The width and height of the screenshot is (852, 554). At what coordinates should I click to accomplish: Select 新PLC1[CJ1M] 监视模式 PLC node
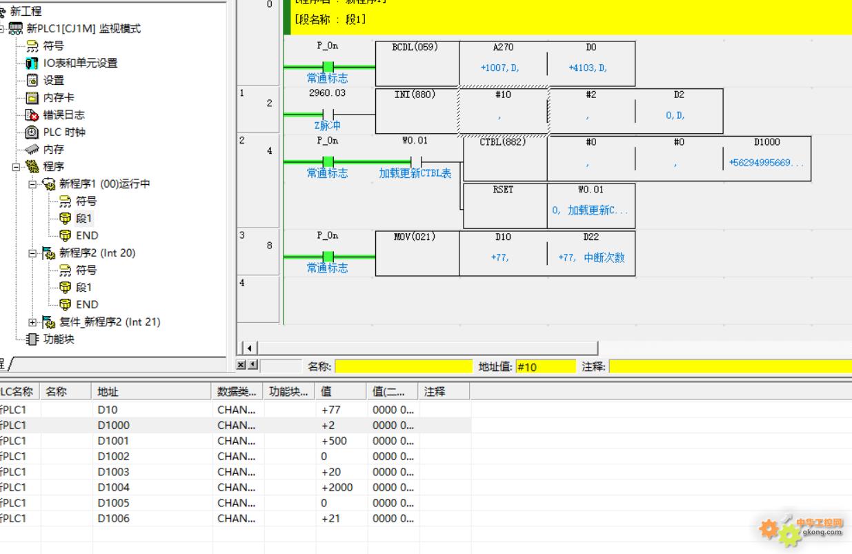click(83, 28)
